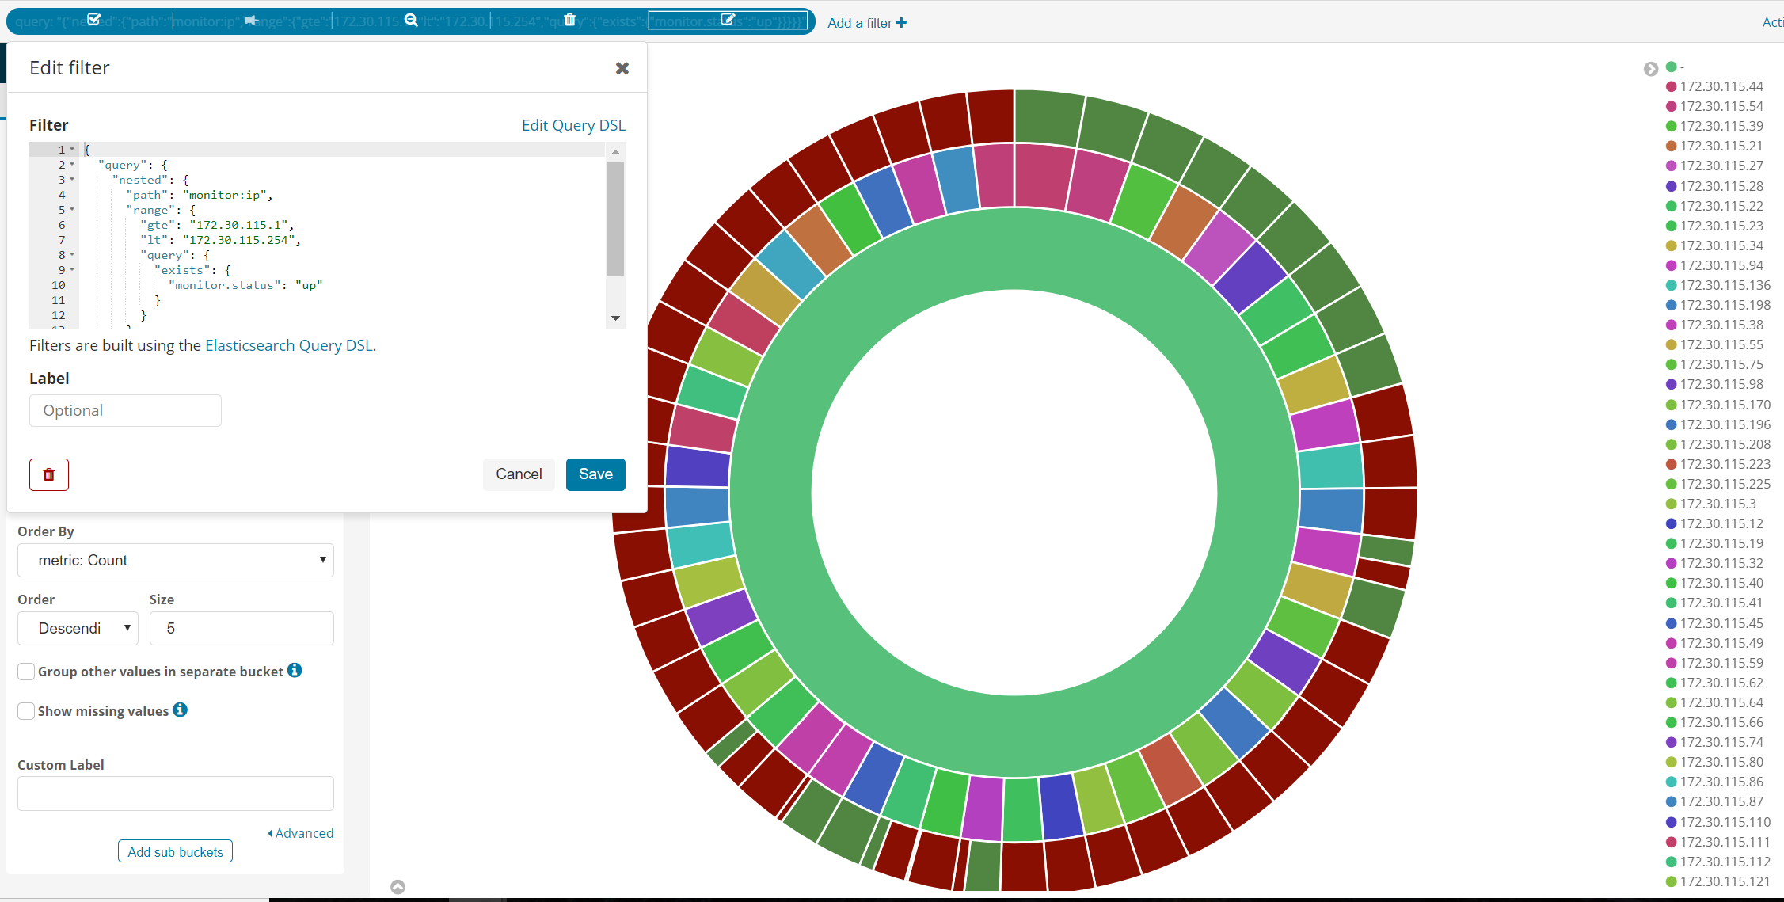Save the edited filter
The height and width of the screenshot is (902, 1784).
[x=595, y=474]
